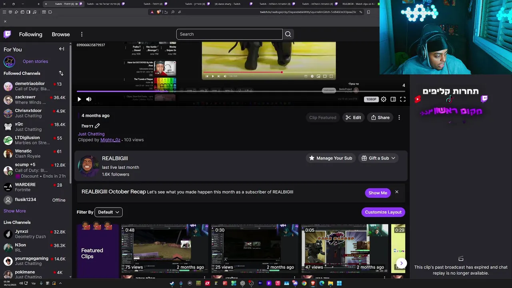Open a new browser tab
The width and height of the screenshot is (512, 288).
[38, 4]
